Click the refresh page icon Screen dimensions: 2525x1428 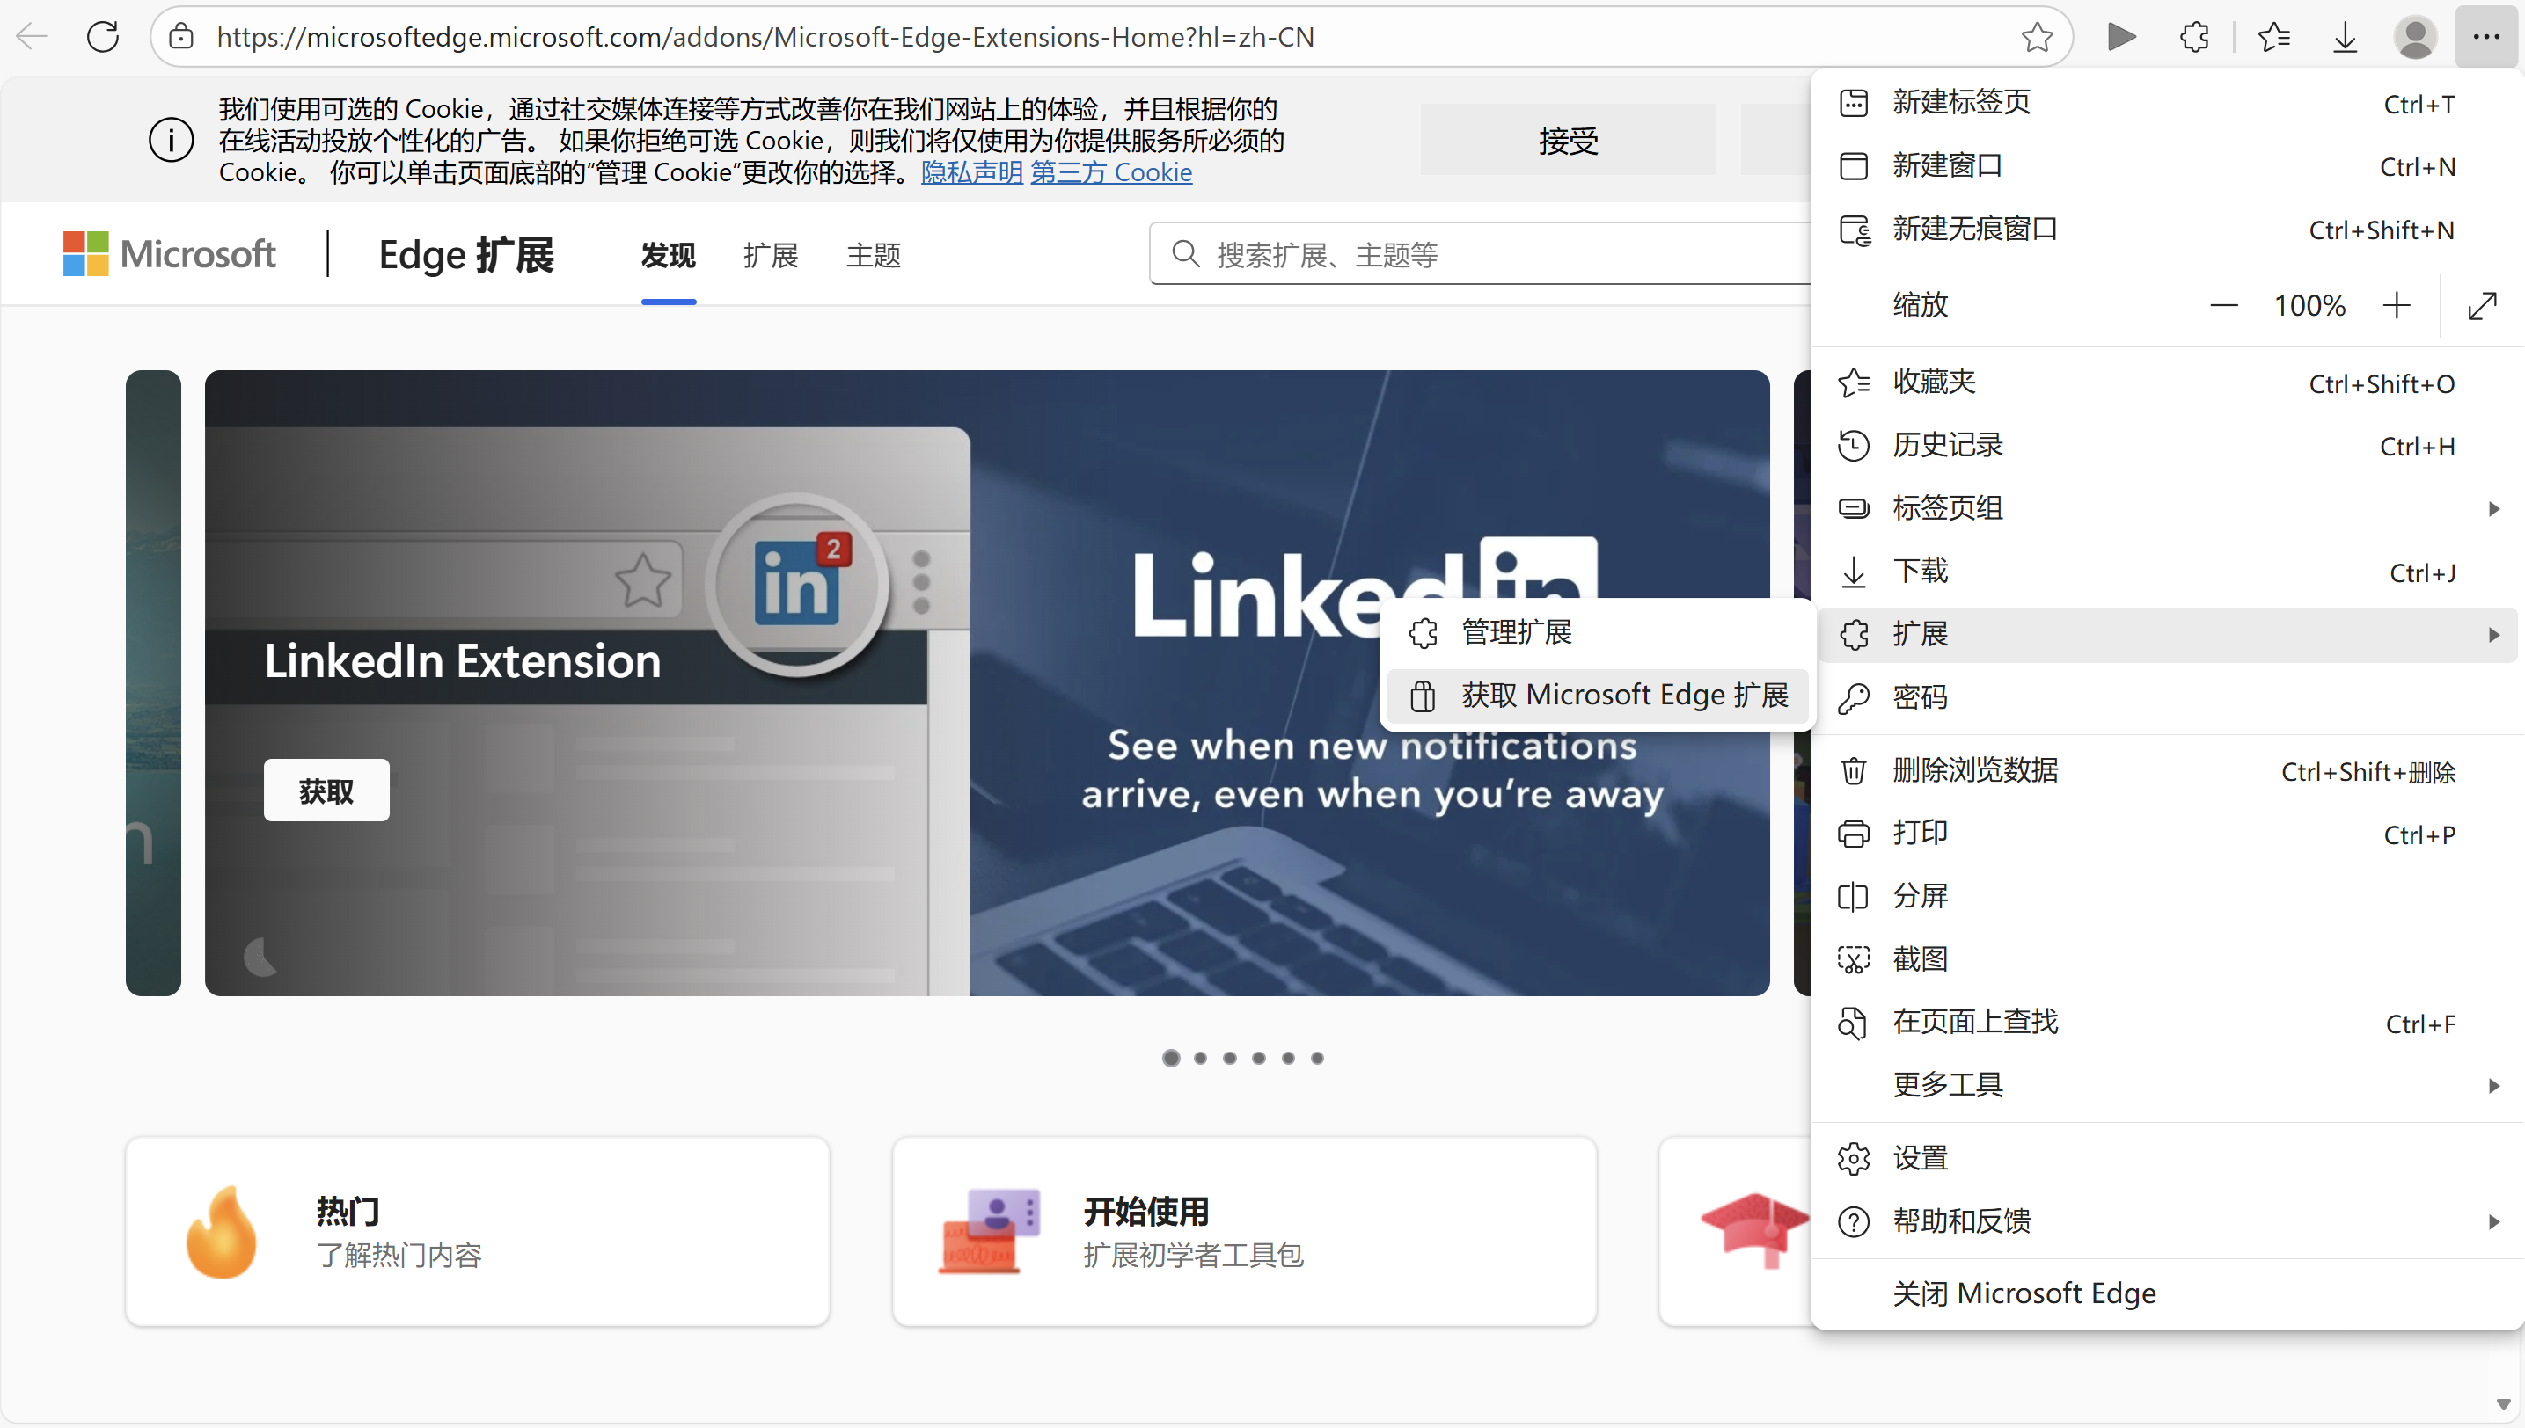coord(103,37)
